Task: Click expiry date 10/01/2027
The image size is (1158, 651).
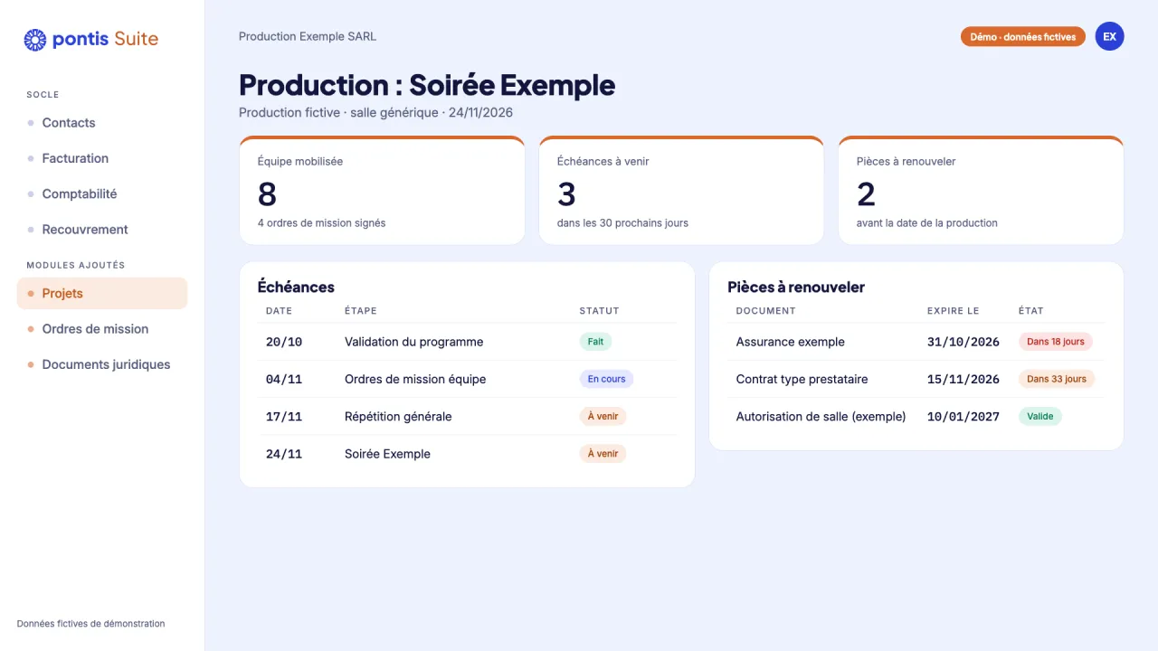Action: point(963,417)
